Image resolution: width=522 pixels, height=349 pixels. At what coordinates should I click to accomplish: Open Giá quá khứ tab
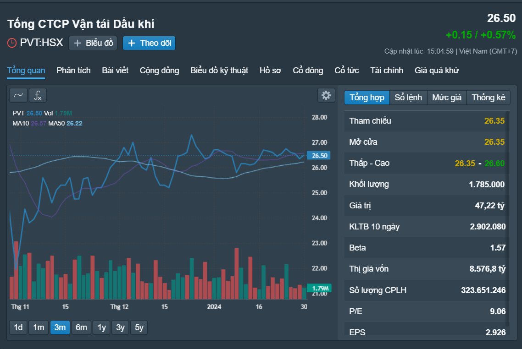pos(436,71)
